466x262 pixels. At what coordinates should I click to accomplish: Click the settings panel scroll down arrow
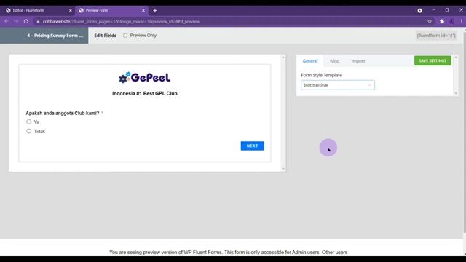[456, 93]
